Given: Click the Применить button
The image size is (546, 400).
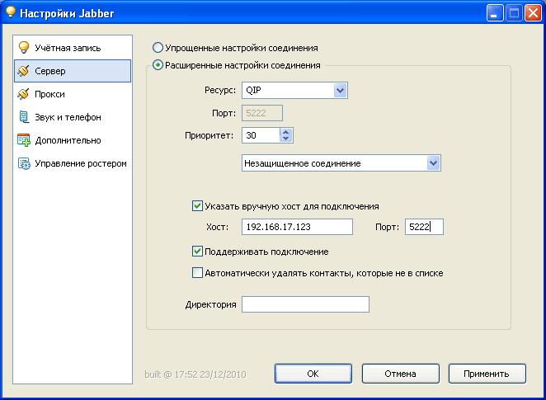Looking at the screenshot, I should click(487, 374).
